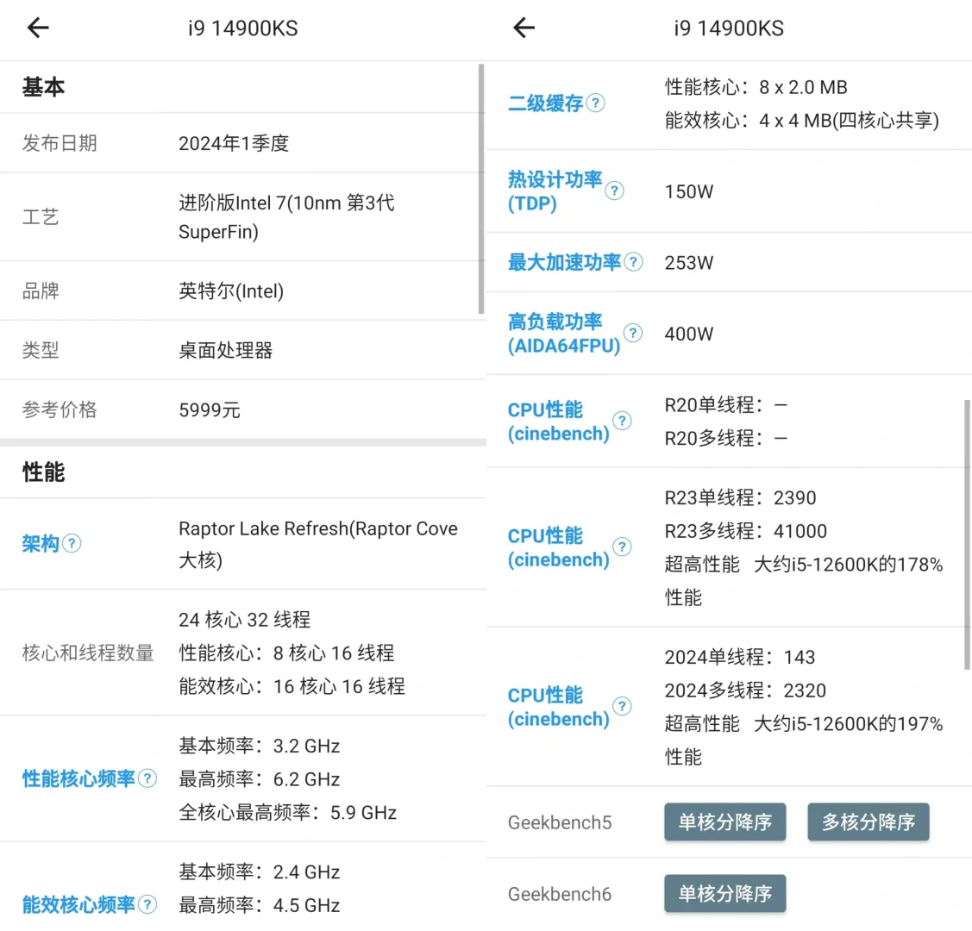Click Geekbench5 单核分降序 button
Screen dimensions: 972x931
coord(724,822)
